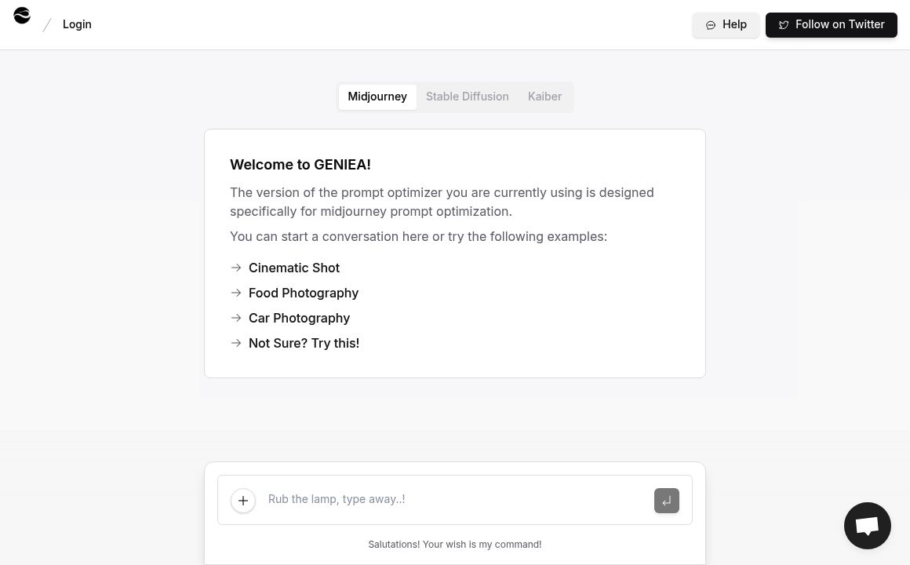910x565 pixels.
Task: Click the Help button
Action: pyautogui.click(x=726, y=25)
